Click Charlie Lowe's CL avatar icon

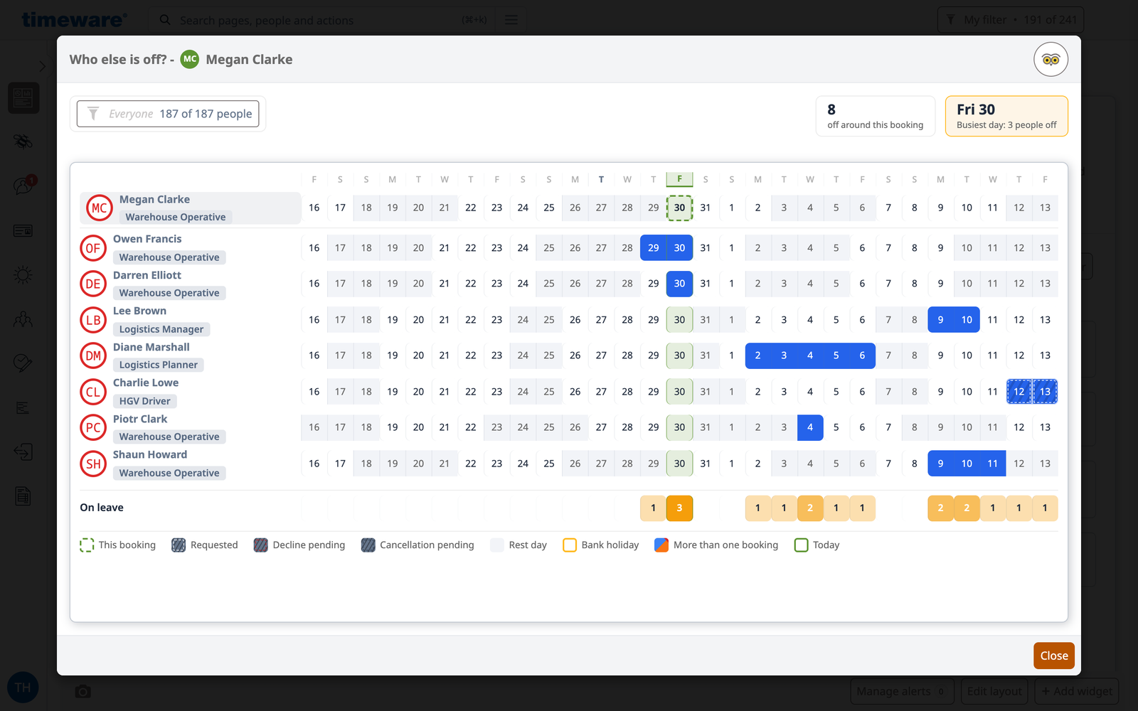click(93, 392)
